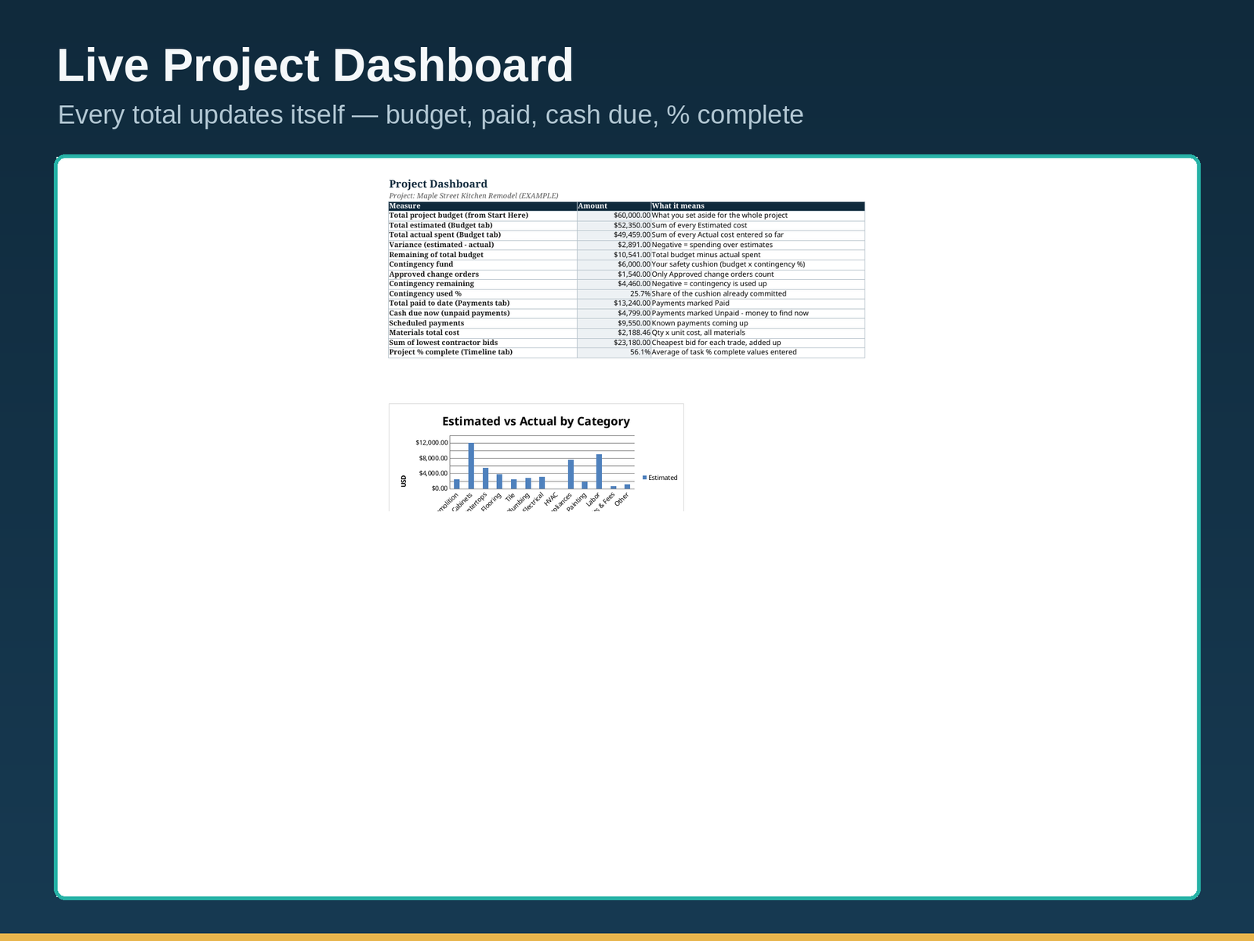Select 'Contingency used %' cell
The height and width of the screenshot is (941, 1254).
point(483,294)
